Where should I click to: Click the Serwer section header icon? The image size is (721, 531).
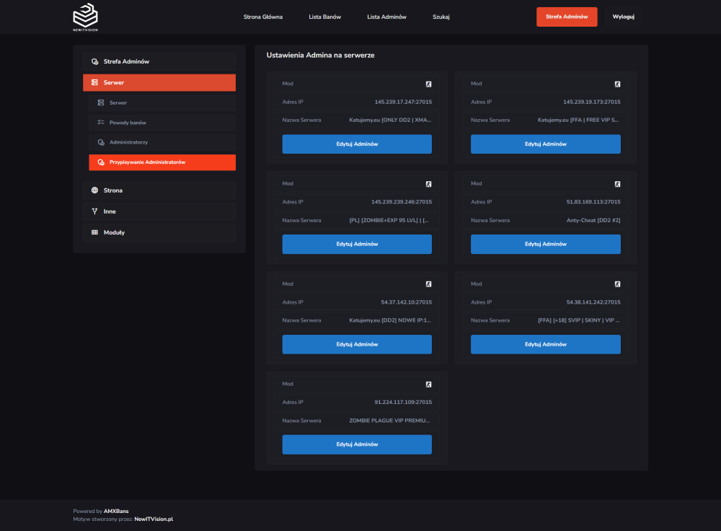click(94, 83)
